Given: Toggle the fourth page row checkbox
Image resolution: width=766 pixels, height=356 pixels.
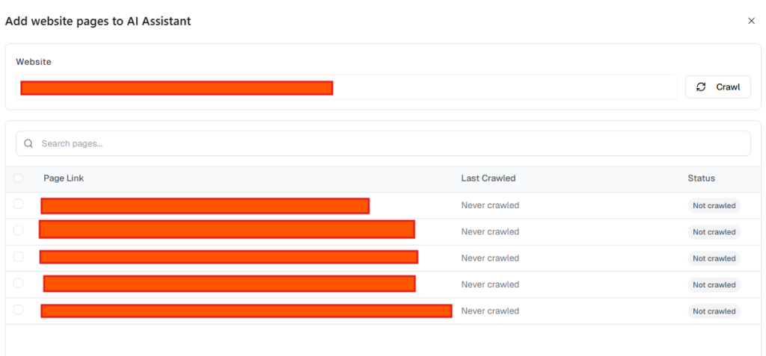Looking at the screenshot, I should (18, 284).
